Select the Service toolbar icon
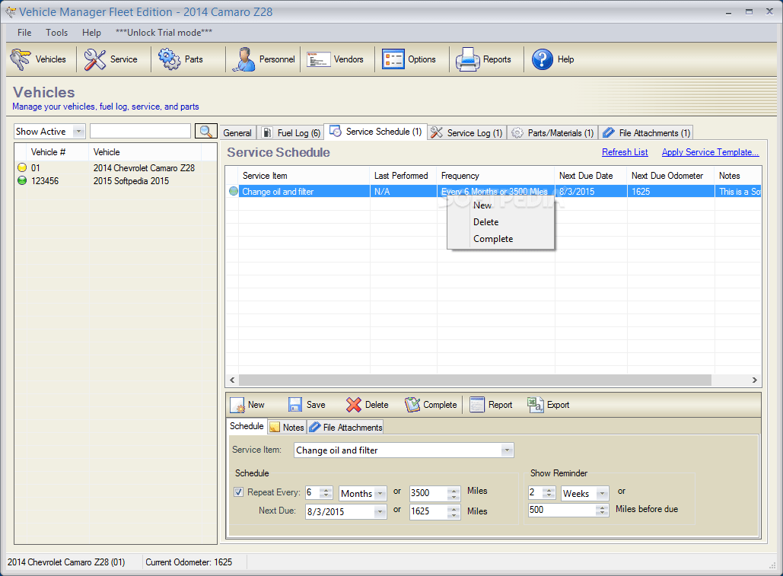Screen dimensions: 783x576 tap(113, 59)
